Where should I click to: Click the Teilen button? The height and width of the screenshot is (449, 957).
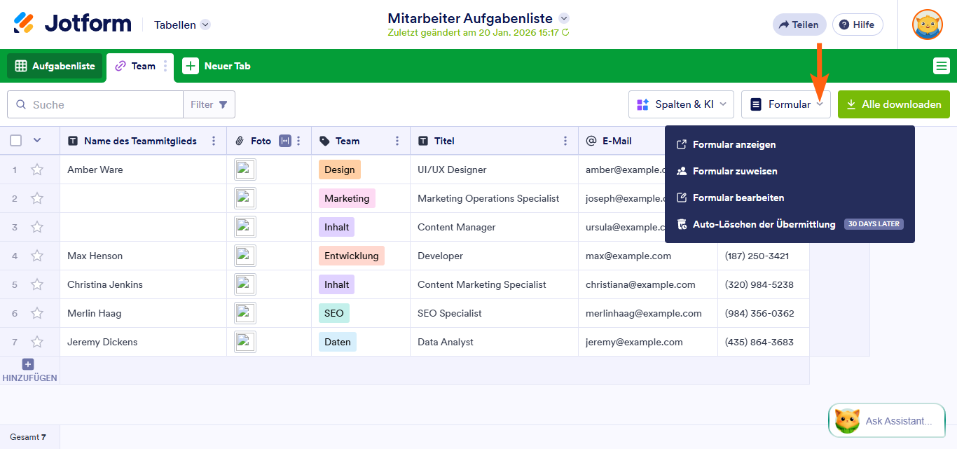[799, 24]
